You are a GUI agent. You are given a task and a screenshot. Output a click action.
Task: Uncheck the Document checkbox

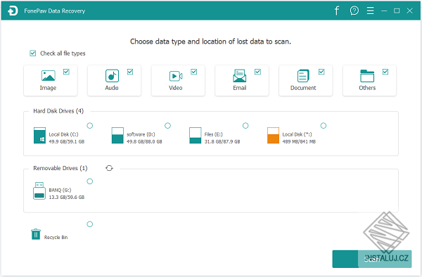(321, 72)
